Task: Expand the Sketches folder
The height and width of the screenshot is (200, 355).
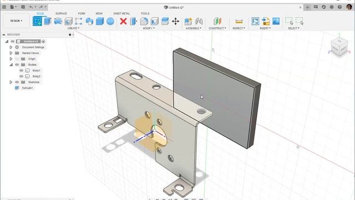Action: point(11,82)
